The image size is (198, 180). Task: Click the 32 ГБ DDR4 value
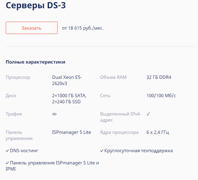point(159,77)
